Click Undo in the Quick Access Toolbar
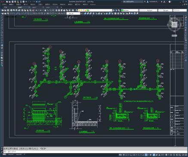The width and height of the screenshot is (188, 157). pyautogui.click(x=26, y=2)
